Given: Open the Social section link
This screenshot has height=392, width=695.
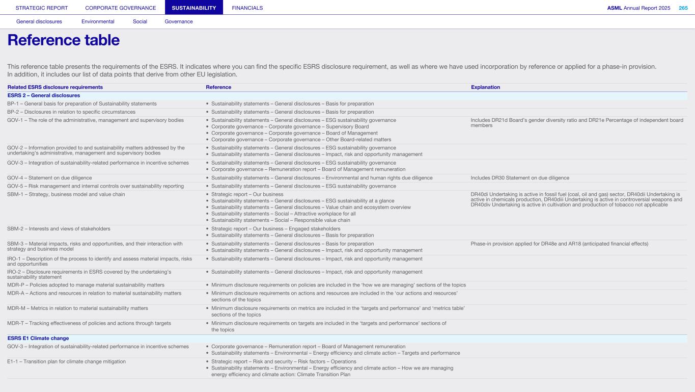Looking at the screenshot, I should coord(140,21).
